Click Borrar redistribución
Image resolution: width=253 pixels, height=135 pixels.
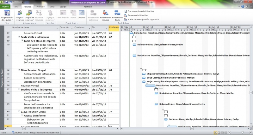pos(136,15)
